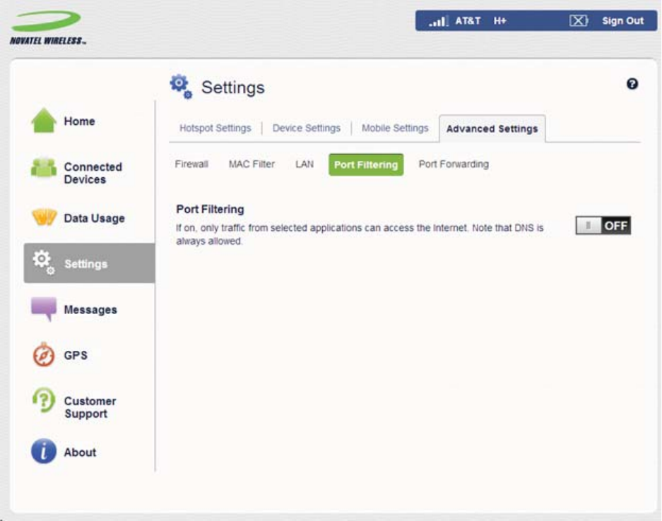Open About page label

point(80,453)
